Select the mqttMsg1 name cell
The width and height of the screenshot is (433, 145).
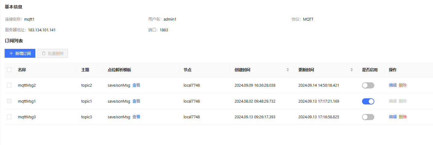point(27,101)
